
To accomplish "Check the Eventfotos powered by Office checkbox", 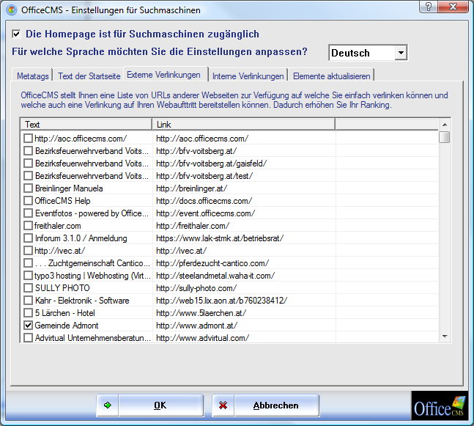I will click(x=28, y=213).
